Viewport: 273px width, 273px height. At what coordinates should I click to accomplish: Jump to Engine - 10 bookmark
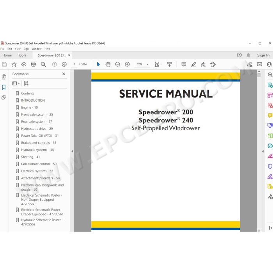tap(29, 107)
